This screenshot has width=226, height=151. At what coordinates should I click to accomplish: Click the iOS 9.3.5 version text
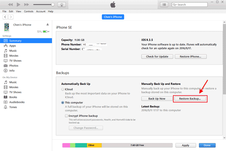coord(147,40)
